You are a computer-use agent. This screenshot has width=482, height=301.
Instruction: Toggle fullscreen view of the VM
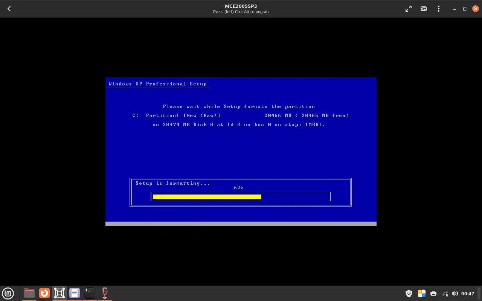pos(409,9)
